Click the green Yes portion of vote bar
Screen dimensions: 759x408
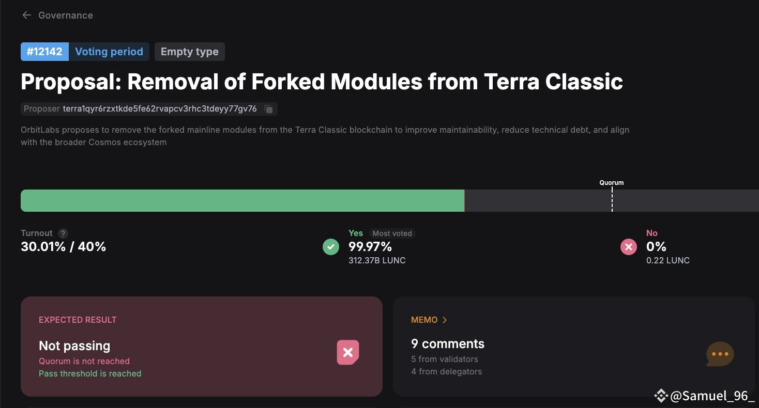[242, 200]
